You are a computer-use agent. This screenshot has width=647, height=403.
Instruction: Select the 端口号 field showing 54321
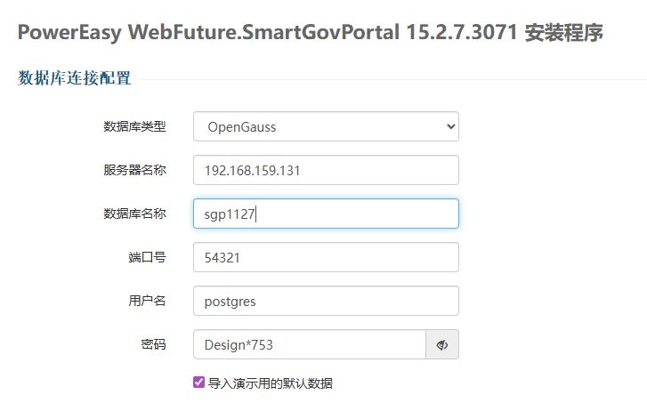[325, 257]
